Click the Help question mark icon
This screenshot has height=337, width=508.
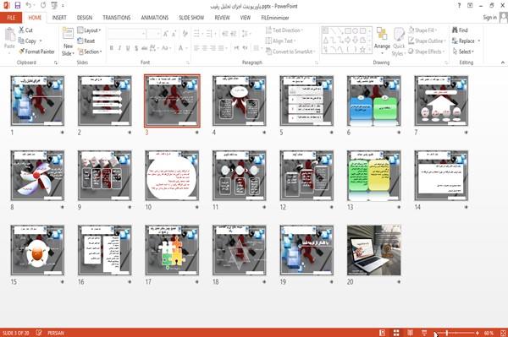459,6
